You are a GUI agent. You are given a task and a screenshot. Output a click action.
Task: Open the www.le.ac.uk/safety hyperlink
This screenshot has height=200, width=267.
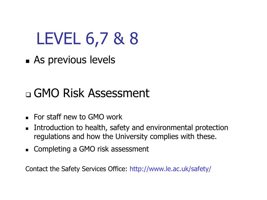coord(170,169)
